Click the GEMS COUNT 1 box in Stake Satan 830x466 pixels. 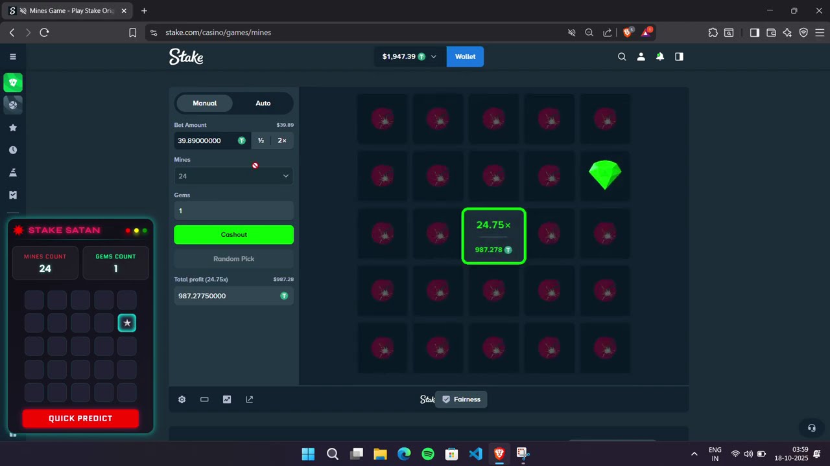tap(115, 263)
